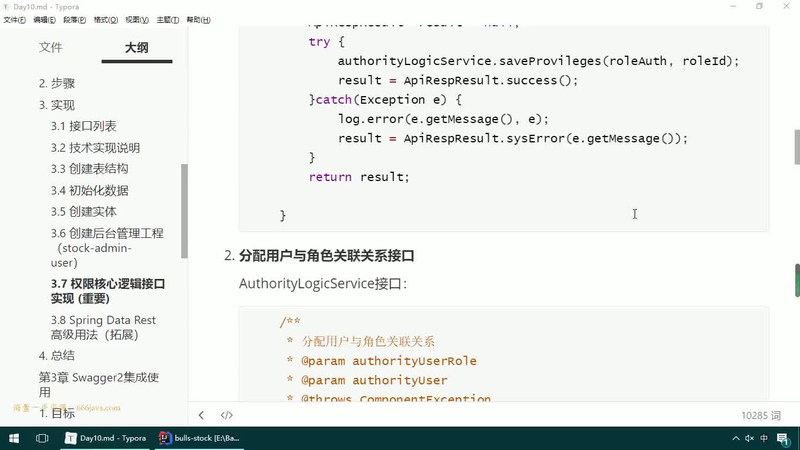The height and width of the screenshot is (450, 800).
Task: Click the saveProvileges code line
Action: [538, 61]
